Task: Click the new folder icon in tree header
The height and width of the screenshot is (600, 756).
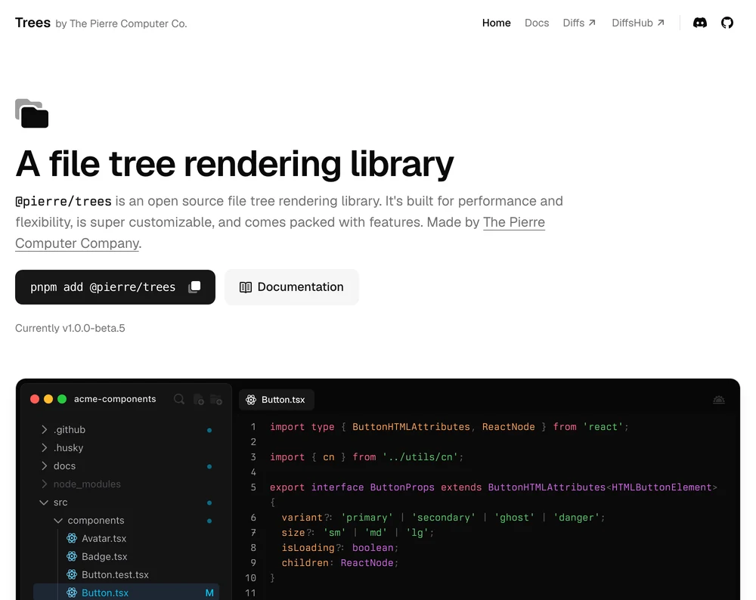Action: (216, 399)
